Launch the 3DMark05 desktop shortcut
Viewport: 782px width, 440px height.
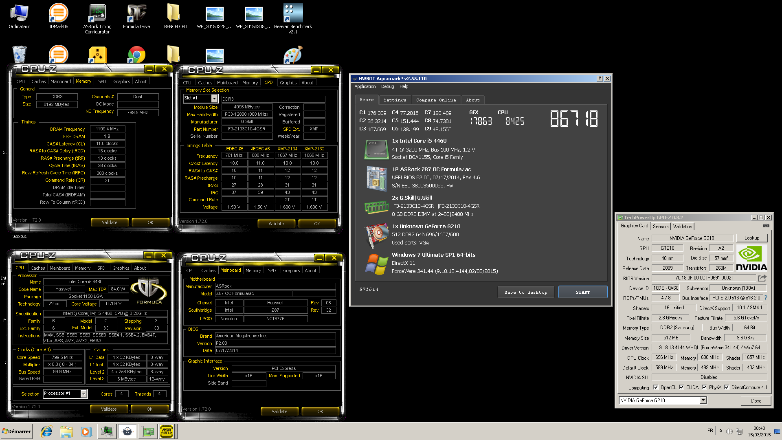coord(58,16)
